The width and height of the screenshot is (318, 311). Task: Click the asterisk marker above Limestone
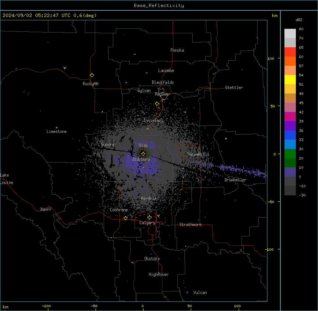click(56, 128)
